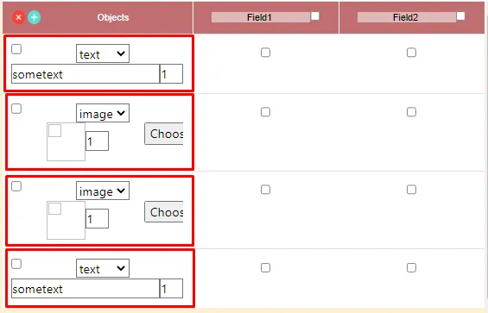Screen dimensions: 488x313
Task: Click the red remove (x) icon
Action: (x=19, y=17)
